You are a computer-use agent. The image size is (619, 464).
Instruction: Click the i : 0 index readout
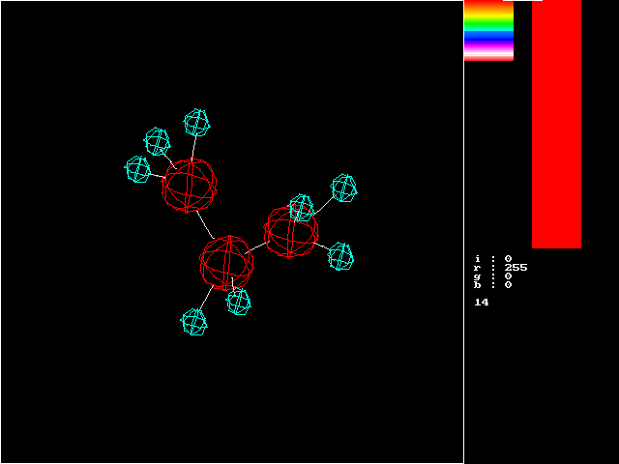click(x=493, y=259)
